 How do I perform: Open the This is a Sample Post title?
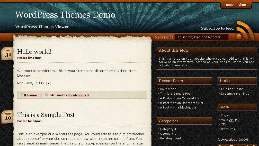(x=46, y=115)
